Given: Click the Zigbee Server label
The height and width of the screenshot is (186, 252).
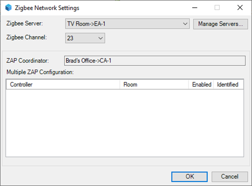Looking at the screenshot, I should tap(25, 23).
